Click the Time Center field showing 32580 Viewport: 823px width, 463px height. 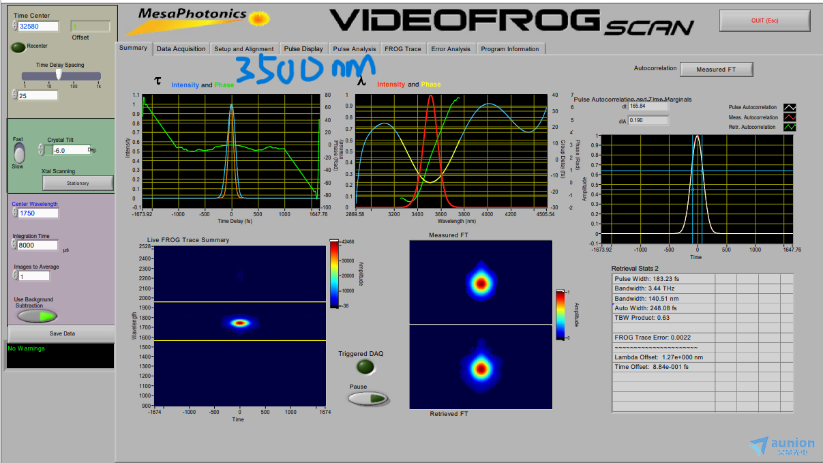tap(39, 26)
